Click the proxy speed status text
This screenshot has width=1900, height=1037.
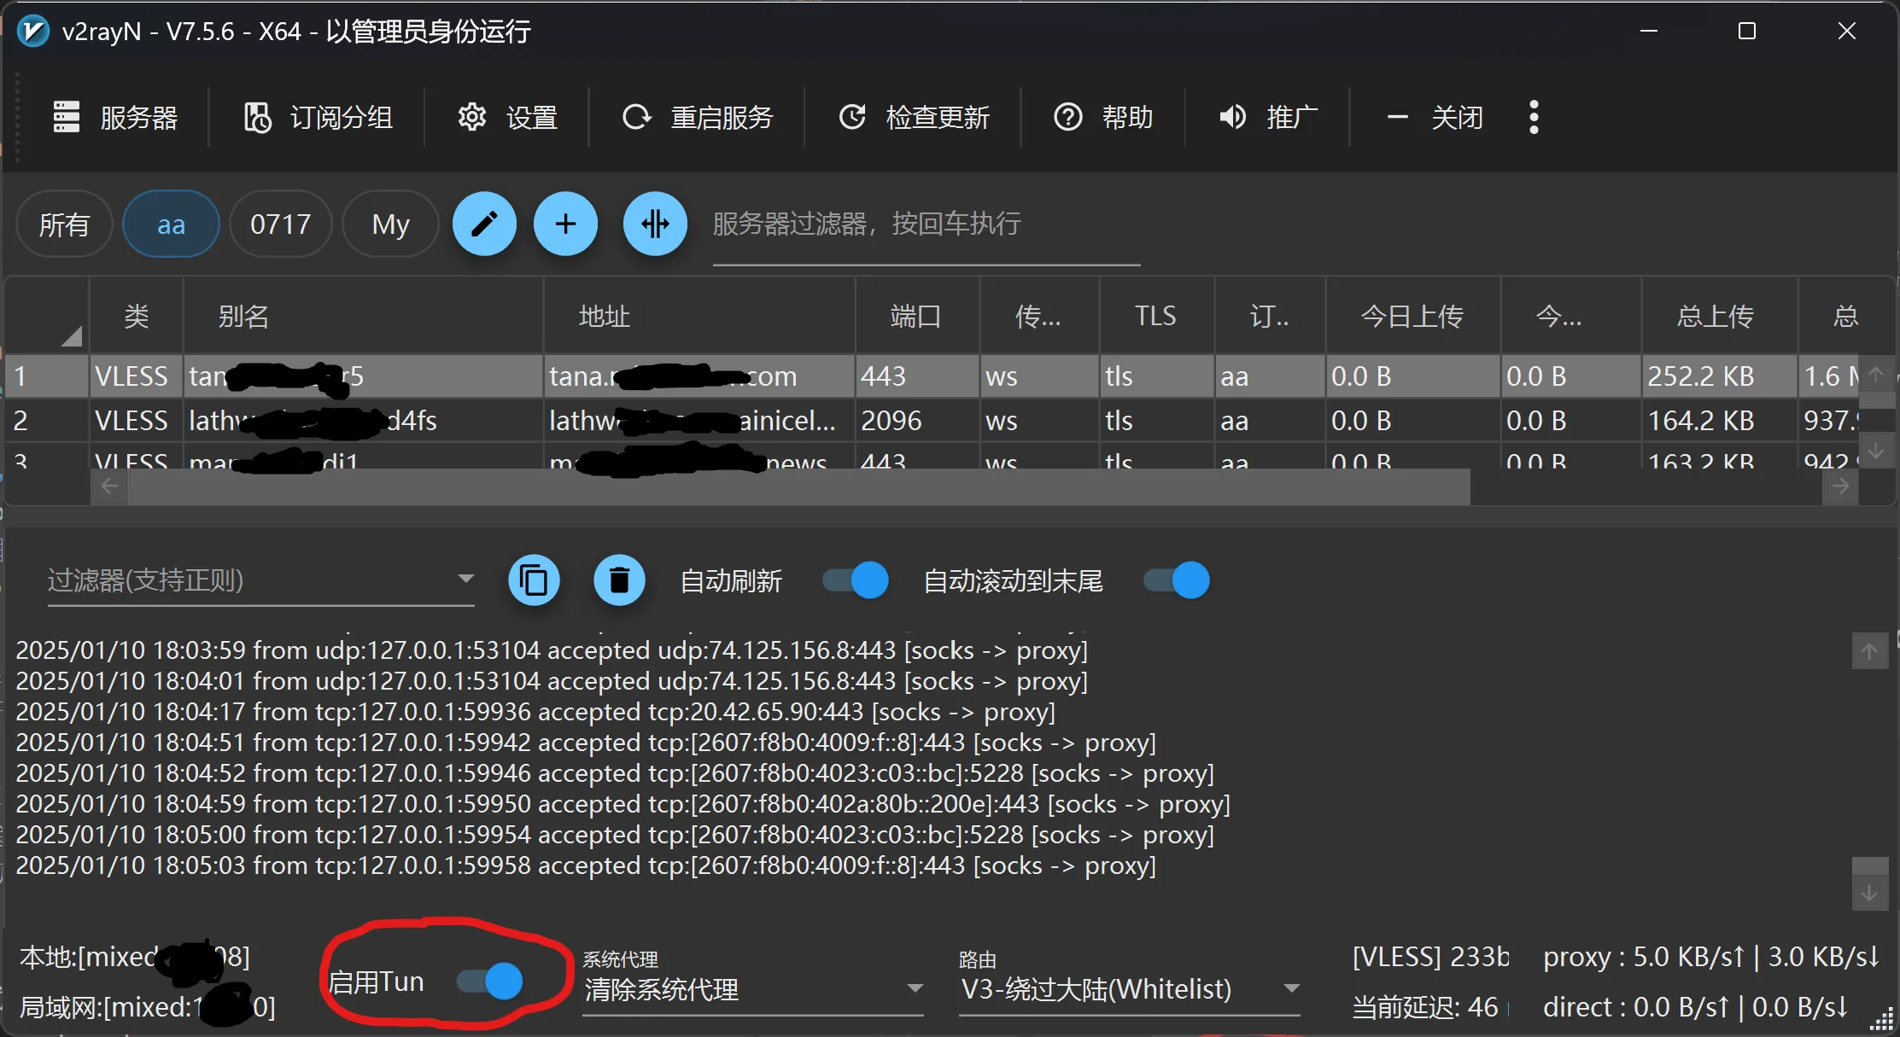pyautogui.click(x=1711, y=957)
